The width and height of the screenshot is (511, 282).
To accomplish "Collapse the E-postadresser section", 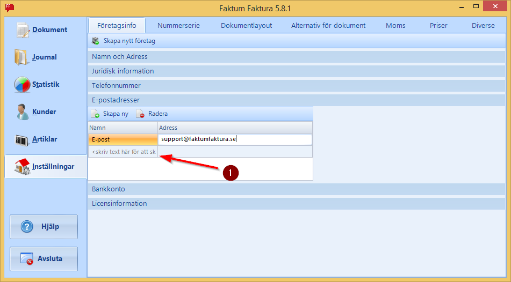I will coord(297,100).
